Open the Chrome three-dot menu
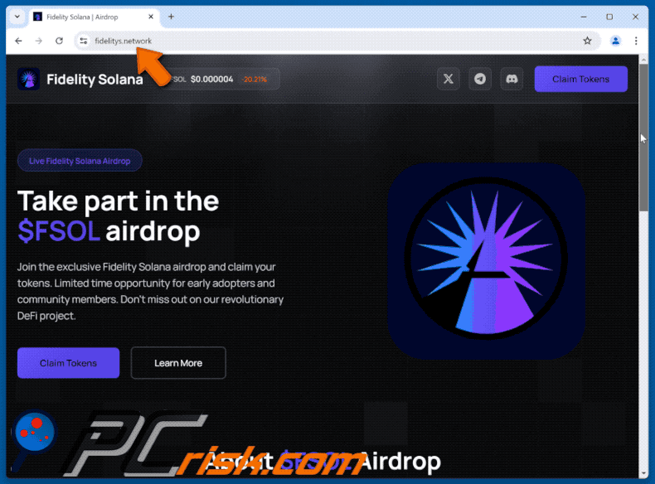 coord(636,41)
